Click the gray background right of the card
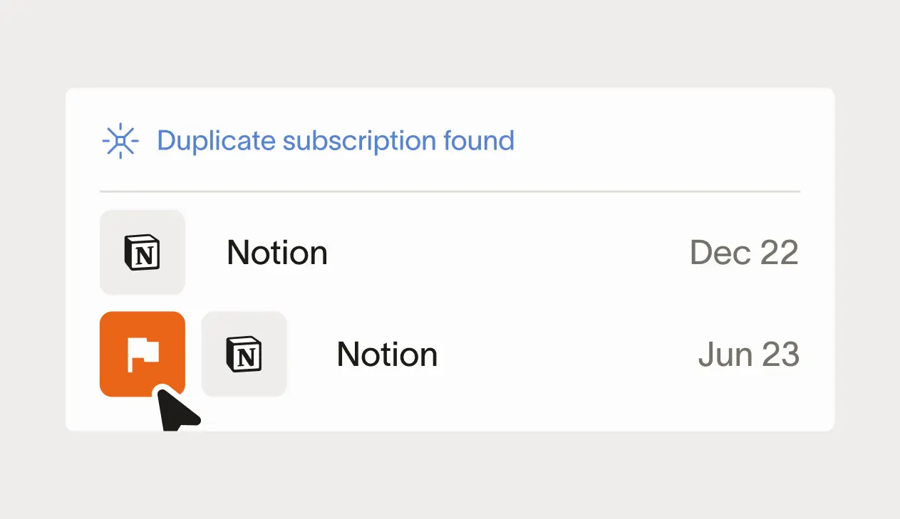Screen dimensions: 900x519 pyautogui.click(x=867, y=259)
